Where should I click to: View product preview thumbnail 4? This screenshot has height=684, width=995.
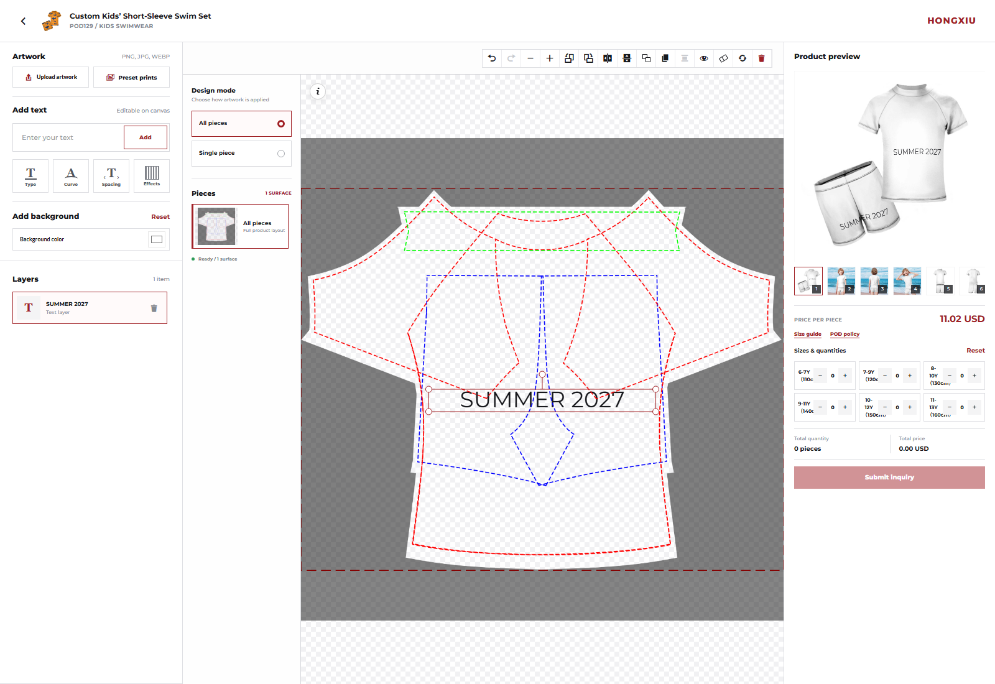click(x=907, y=280)
